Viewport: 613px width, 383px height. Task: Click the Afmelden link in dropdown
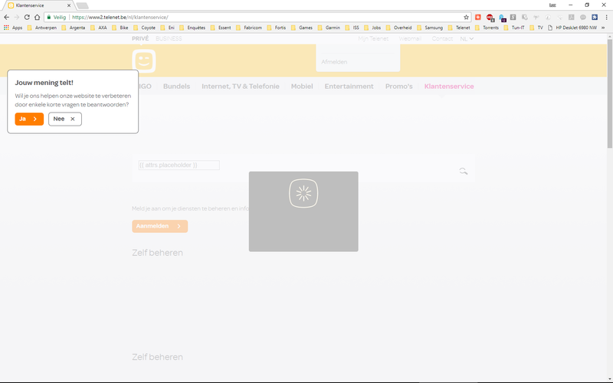335,61
